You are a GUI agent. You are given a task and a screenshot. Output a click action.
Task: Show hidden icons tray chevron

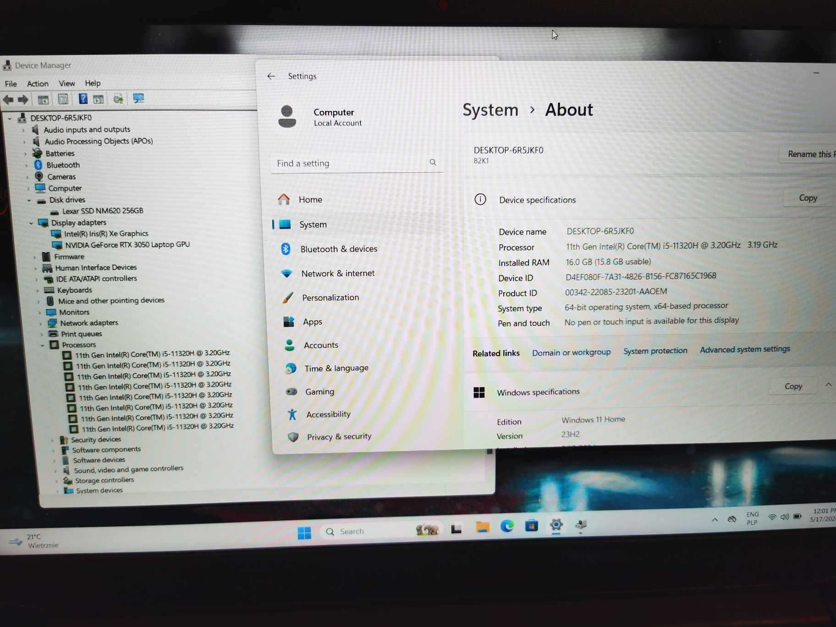[x=715, y=519]
